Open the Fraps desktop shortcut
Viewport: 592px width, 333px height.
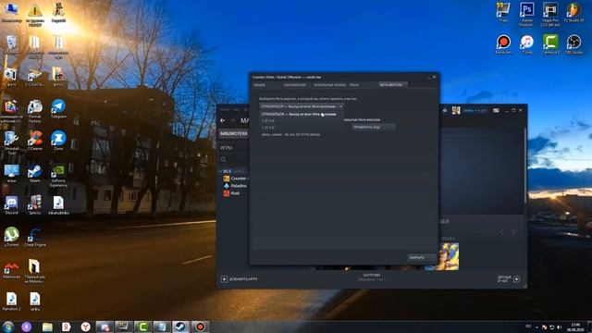coord(503,12)
